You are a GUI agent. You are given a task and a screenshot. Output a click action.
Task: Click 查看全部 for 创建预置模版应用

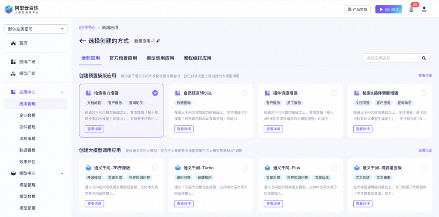point(425,76)
